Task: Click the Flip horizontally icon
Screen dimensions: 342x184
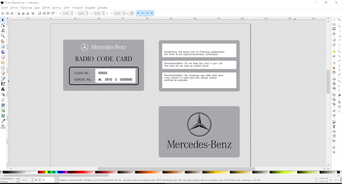Action: click(28, 13)
